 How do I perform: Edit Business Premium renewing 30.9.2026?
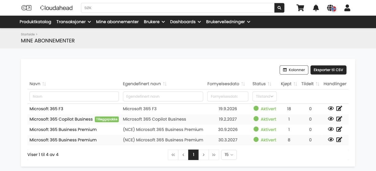pos(339,129)
